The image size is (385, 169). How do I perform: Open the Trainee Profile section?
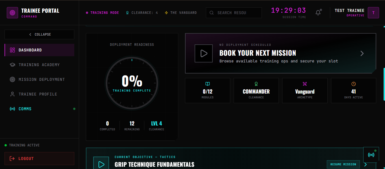[38, 94]
